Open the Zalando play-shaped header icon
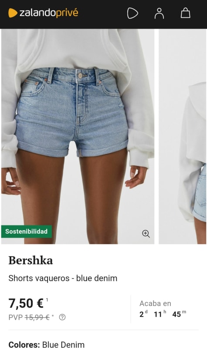This screenshot has width=207, height=356. click(132, 13)
